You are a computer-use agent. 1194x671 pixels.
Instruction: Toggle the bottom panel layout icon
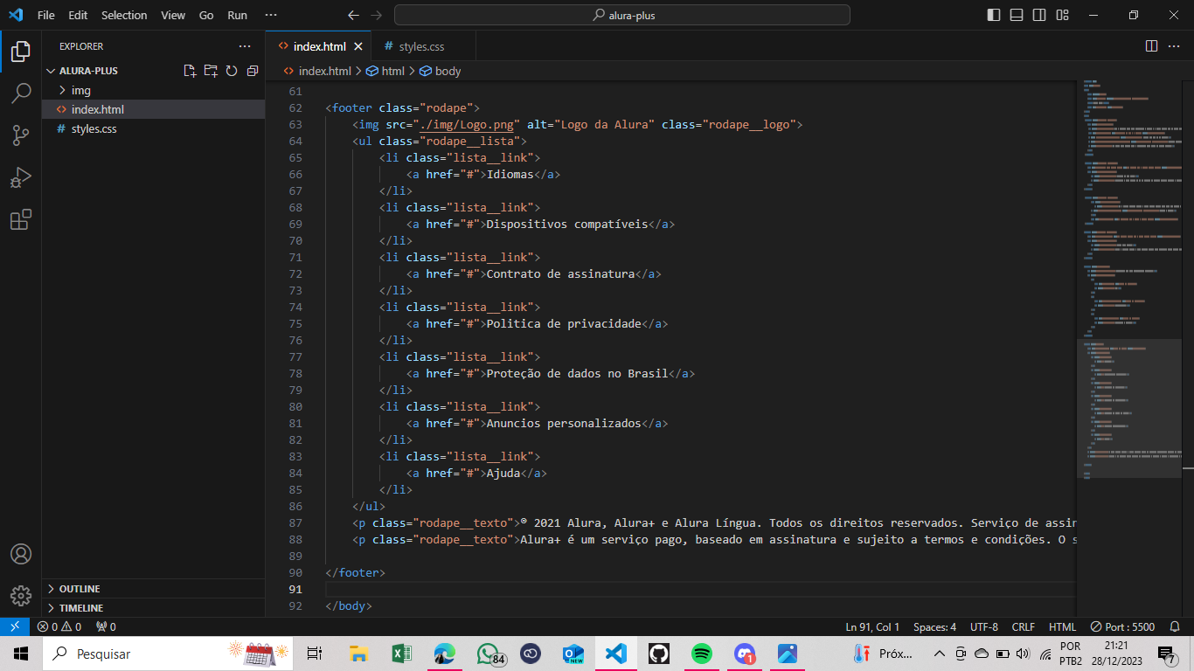tap(1017, 15)
